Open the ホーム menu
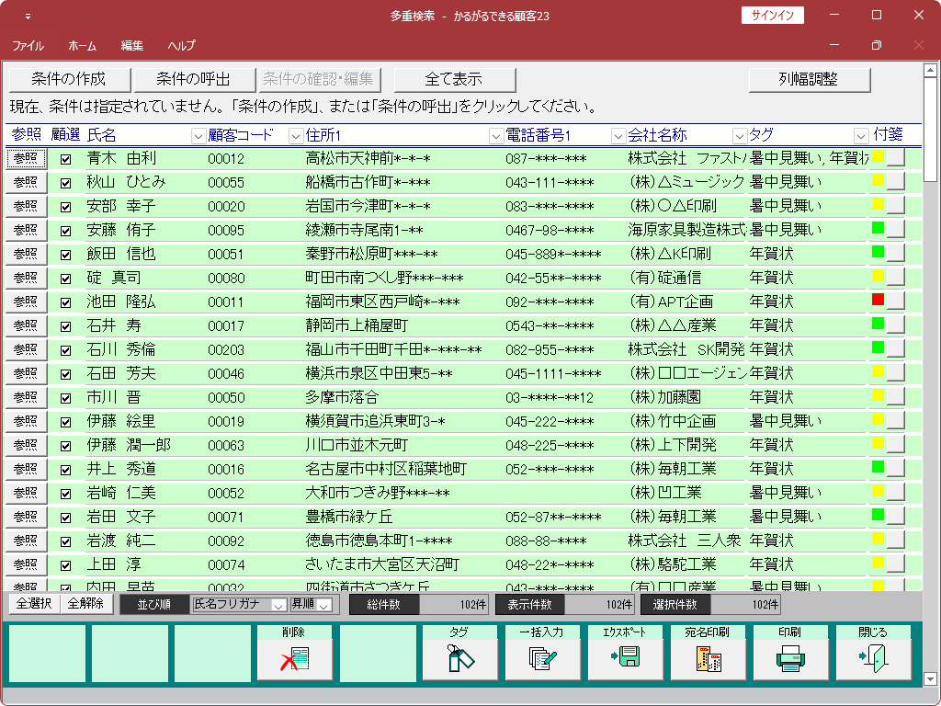Image resolution: width=941 pixels, height=706 pixels. pyautogui.click(x=82, y=46)
